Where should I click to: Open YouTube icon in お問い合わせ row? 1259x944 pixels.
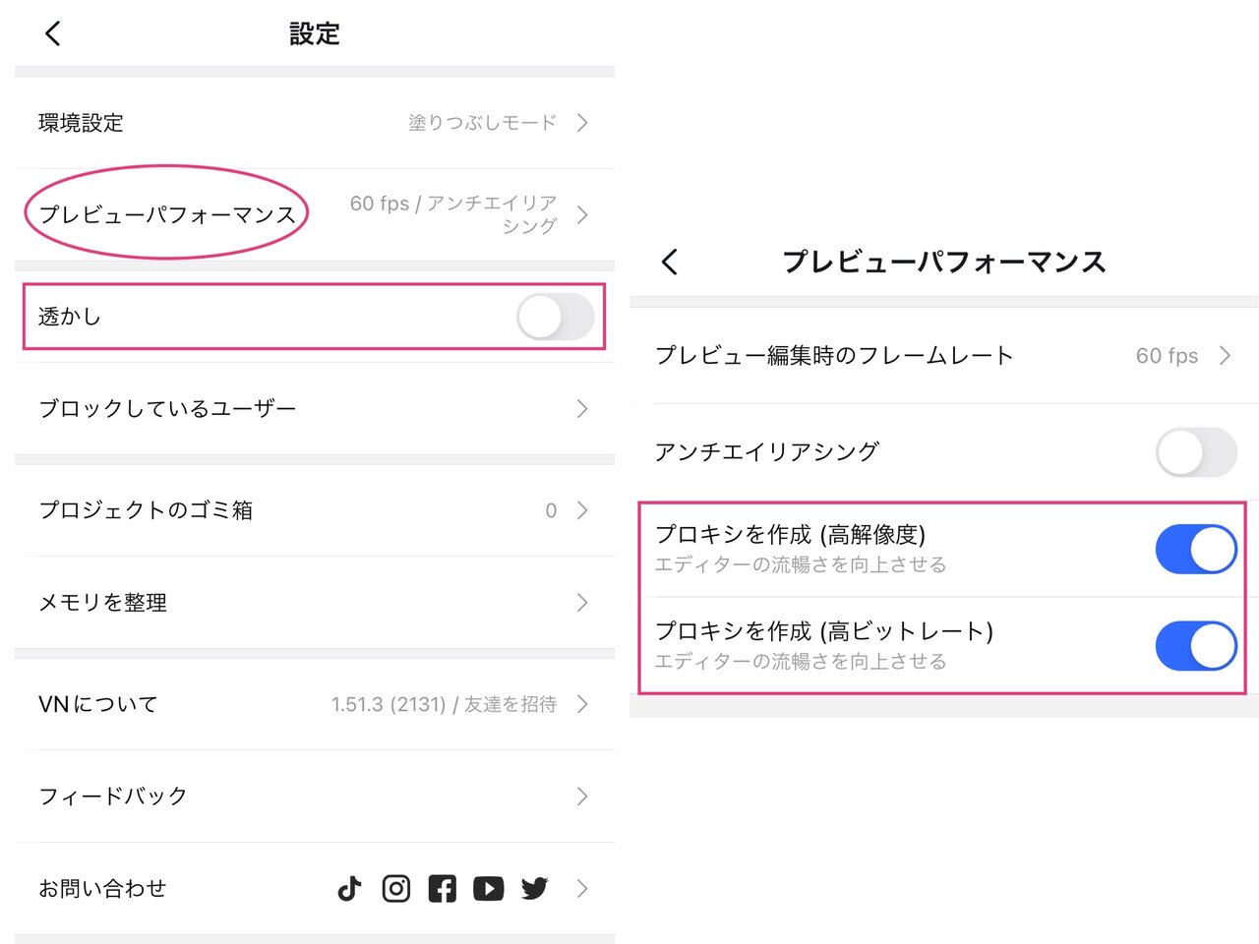click(x=488, y=889)
